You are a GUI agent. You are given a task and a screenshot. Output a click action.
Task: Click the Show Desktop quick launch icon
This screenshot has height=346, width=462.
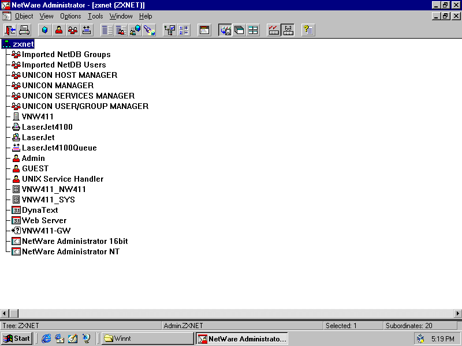pos(73,339)
